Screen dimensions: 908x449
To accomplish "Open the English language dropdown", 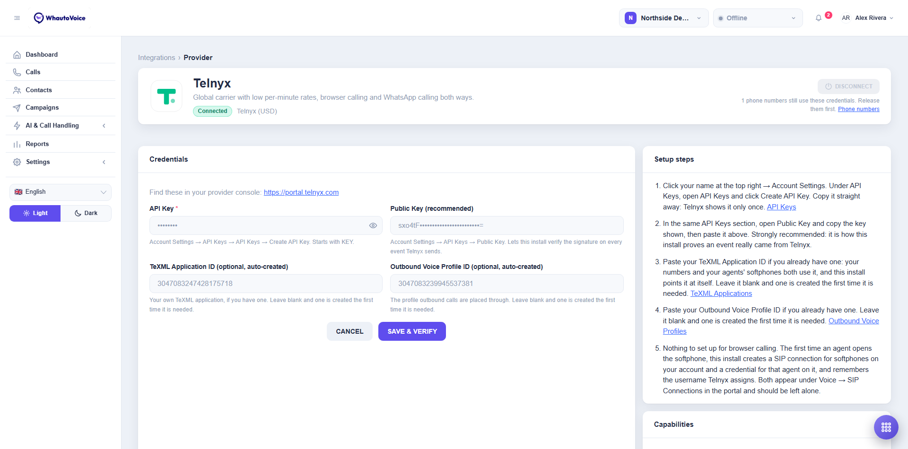I will click(x=61, y=192).
